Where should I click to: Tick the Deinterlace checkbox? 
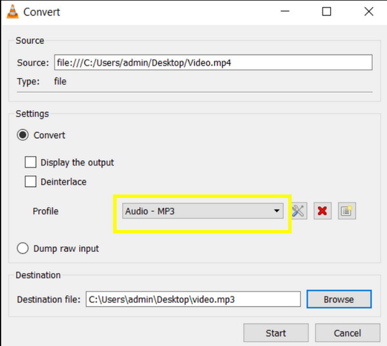[30, 182]
